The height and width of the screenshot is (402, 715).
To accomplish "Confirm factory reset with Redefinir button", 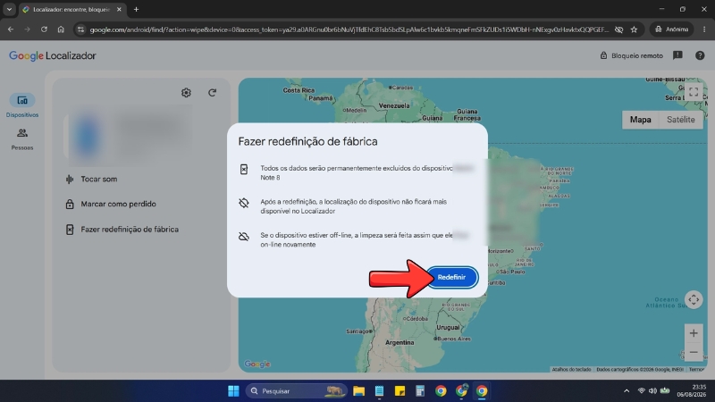I will click(451, 277).
